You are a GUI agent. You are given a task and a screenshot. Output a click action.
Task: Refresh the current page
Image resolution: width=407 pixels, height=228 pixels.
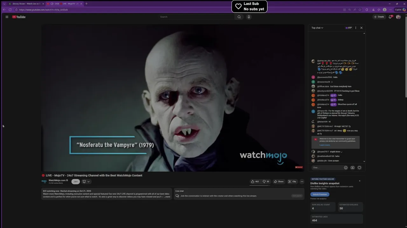(x=10, y=9)
